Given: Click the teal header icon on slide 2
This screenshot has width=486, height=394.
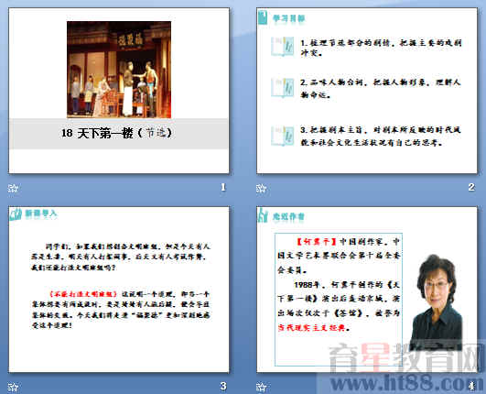Looking at the screenshot, I should click(x=263, y=17).
